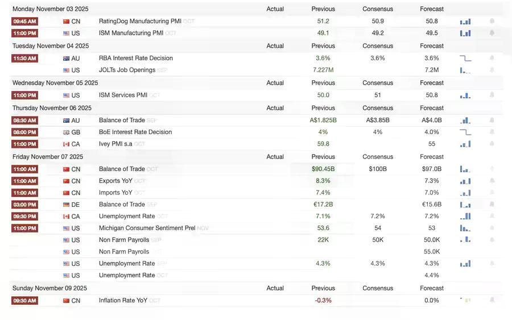This screenshot has height=320, width=512.
Task: Open Michigan Consumer Sentiment mini chart
Action: (465, 228)
